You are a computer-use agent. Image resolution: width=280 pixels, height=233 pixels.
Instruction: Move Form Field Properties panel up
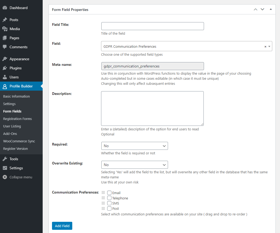(x=255, y=9)
